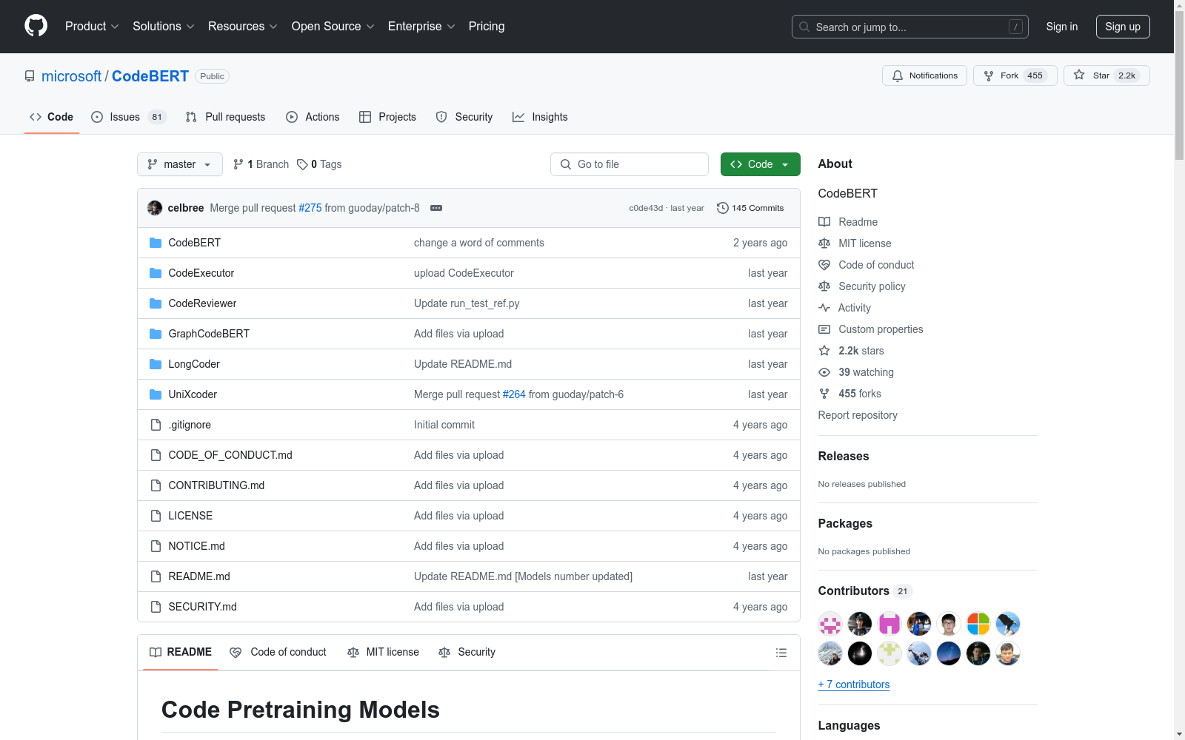Screen dimensions: 1185x740
Task: Click the README outline list icon
Action: point(781,653)
